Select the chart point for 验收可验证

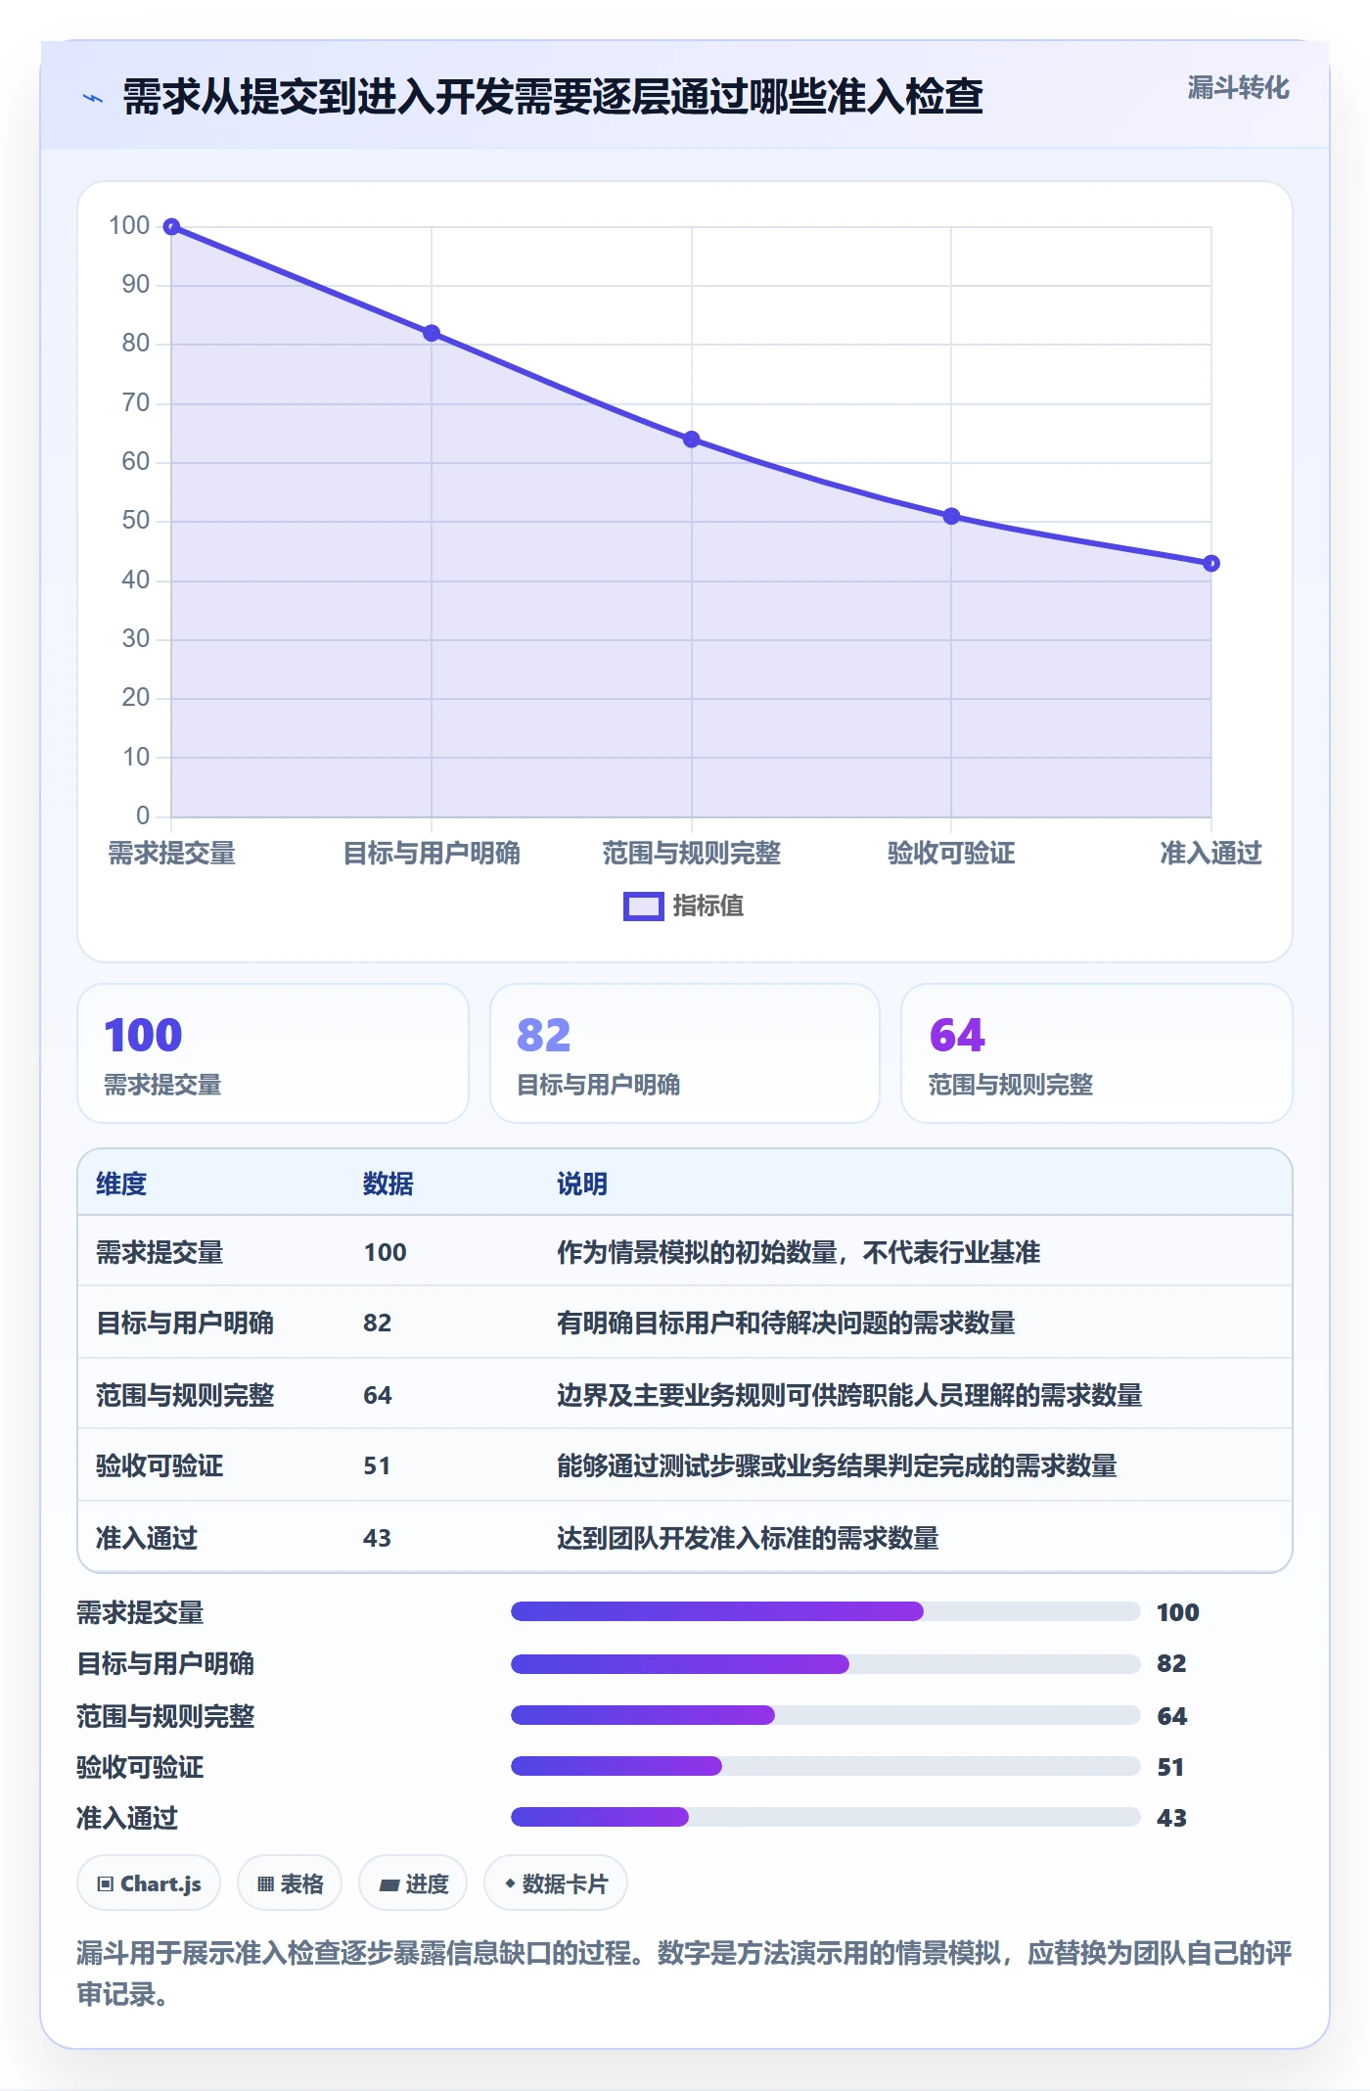pos(951,516)
